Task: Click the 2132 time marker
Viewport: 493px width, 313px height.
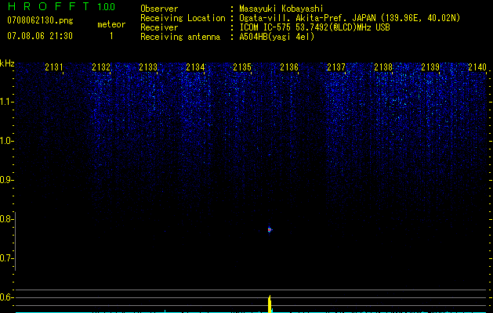Action: (x=101, y=67)
